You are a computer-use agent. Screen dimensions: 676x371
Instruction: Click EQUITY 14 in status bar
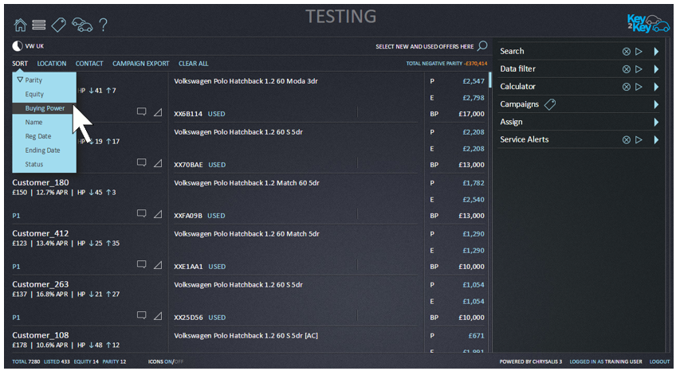coord(86,361)
